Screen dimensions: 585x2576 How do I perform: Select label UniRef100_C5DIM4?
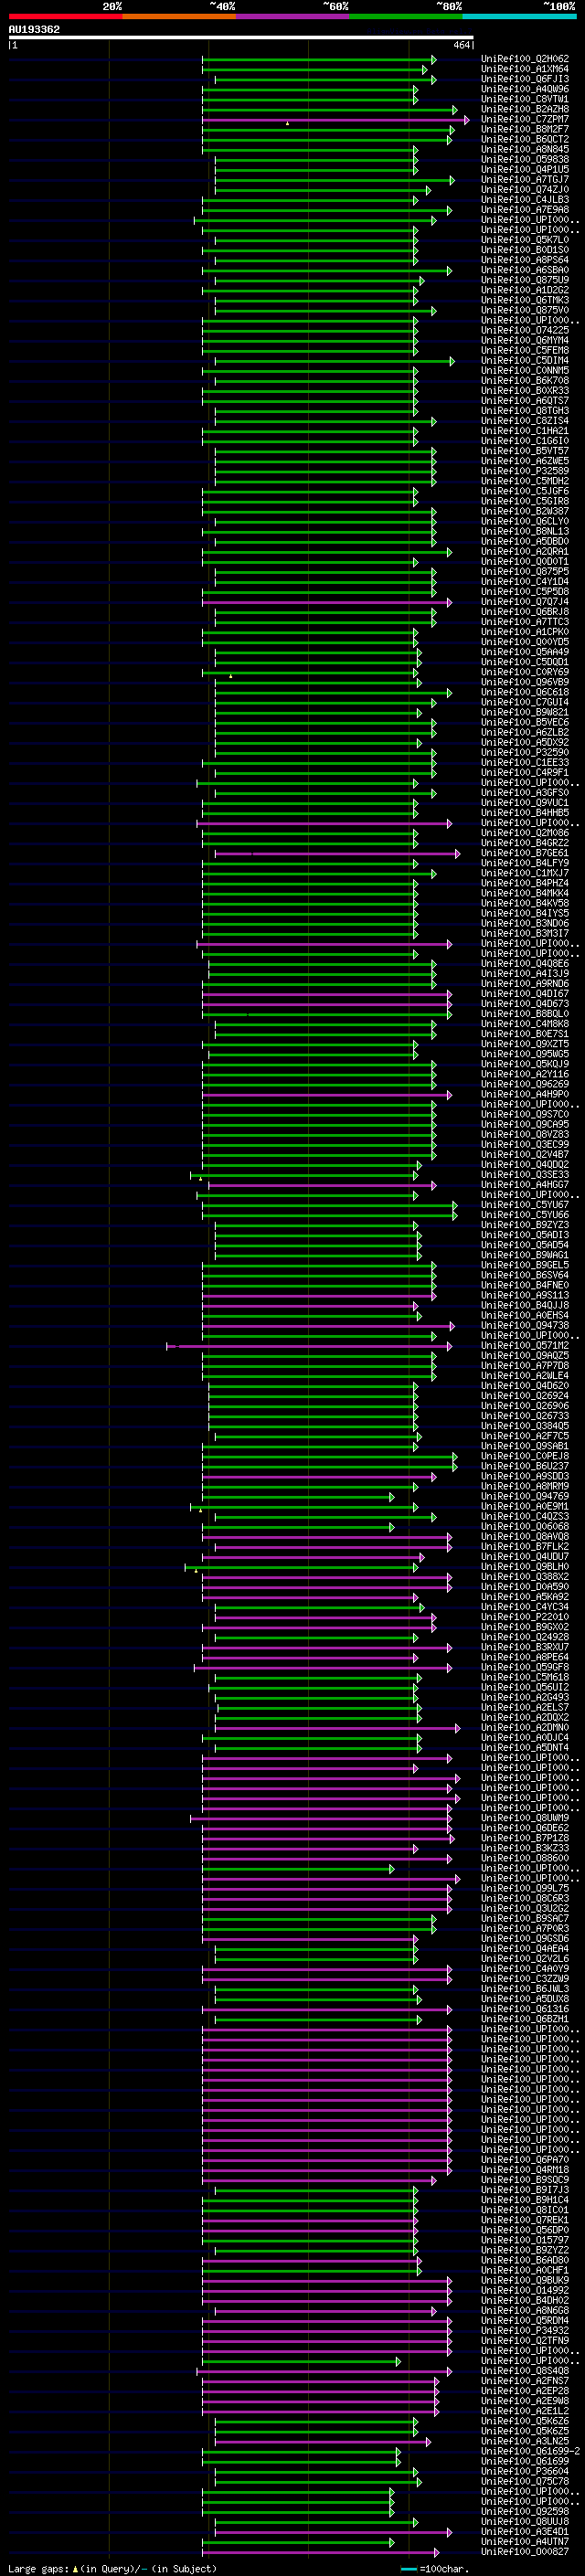[524, 360]
